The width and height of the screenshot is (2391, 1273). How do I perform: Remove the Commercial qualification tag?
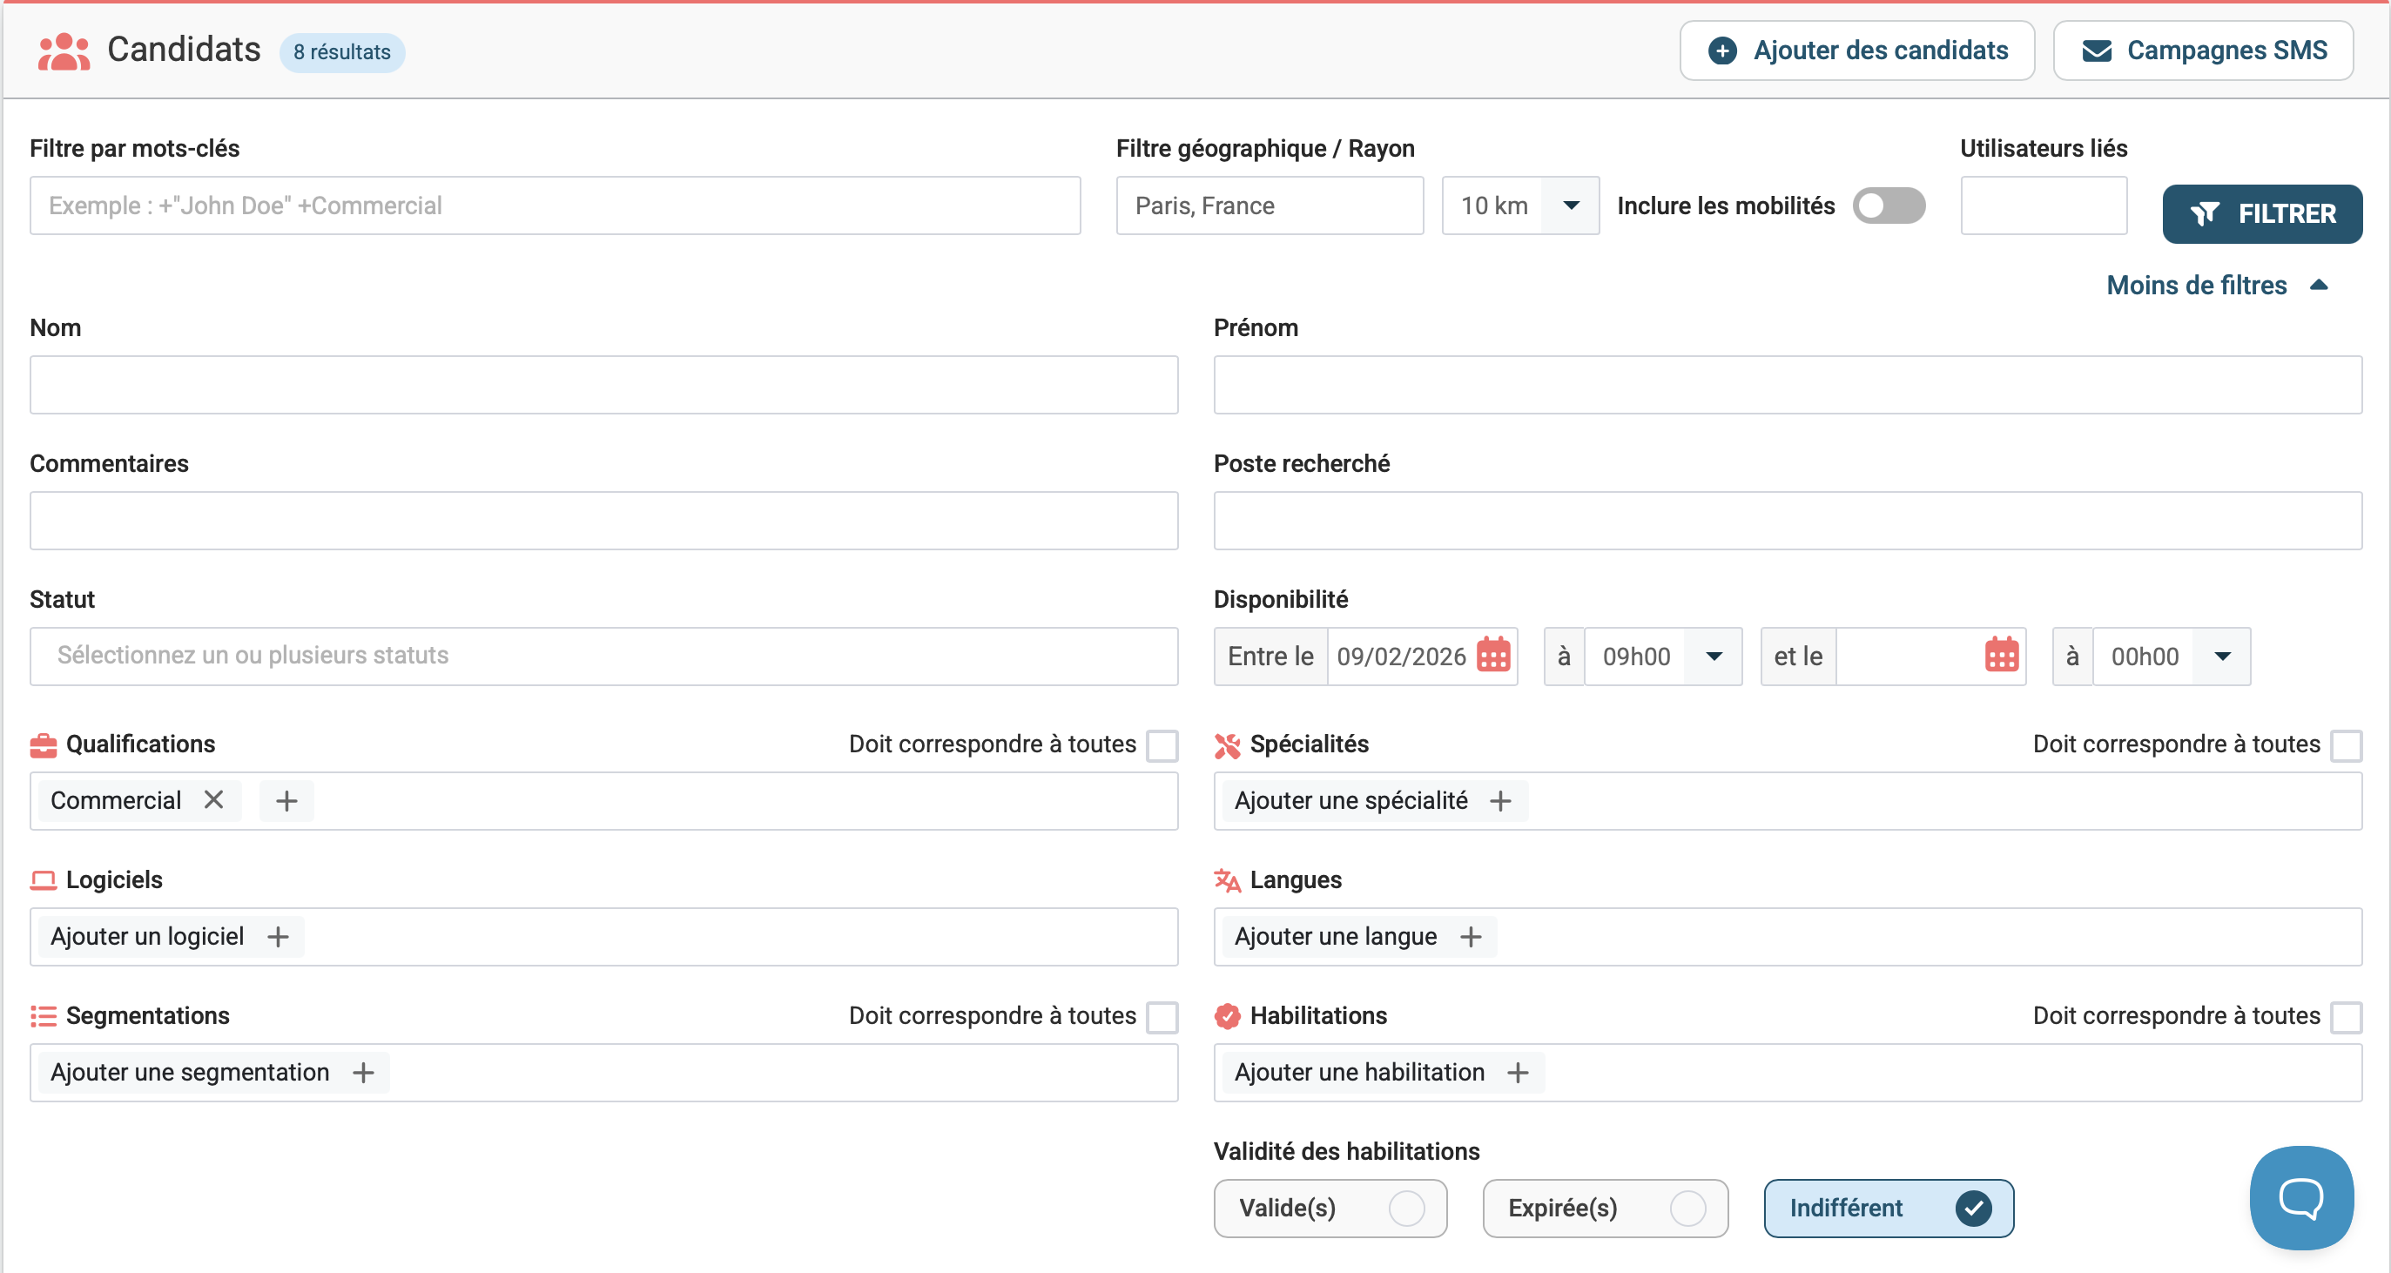pyautogui.click(x=213, y=799)
